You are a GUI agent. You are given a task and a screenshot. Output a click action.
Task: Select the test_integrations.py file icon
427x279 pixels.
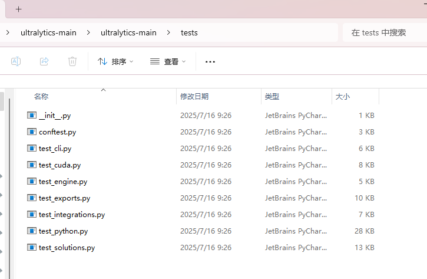pyautogui.click(x=32, y=214)
